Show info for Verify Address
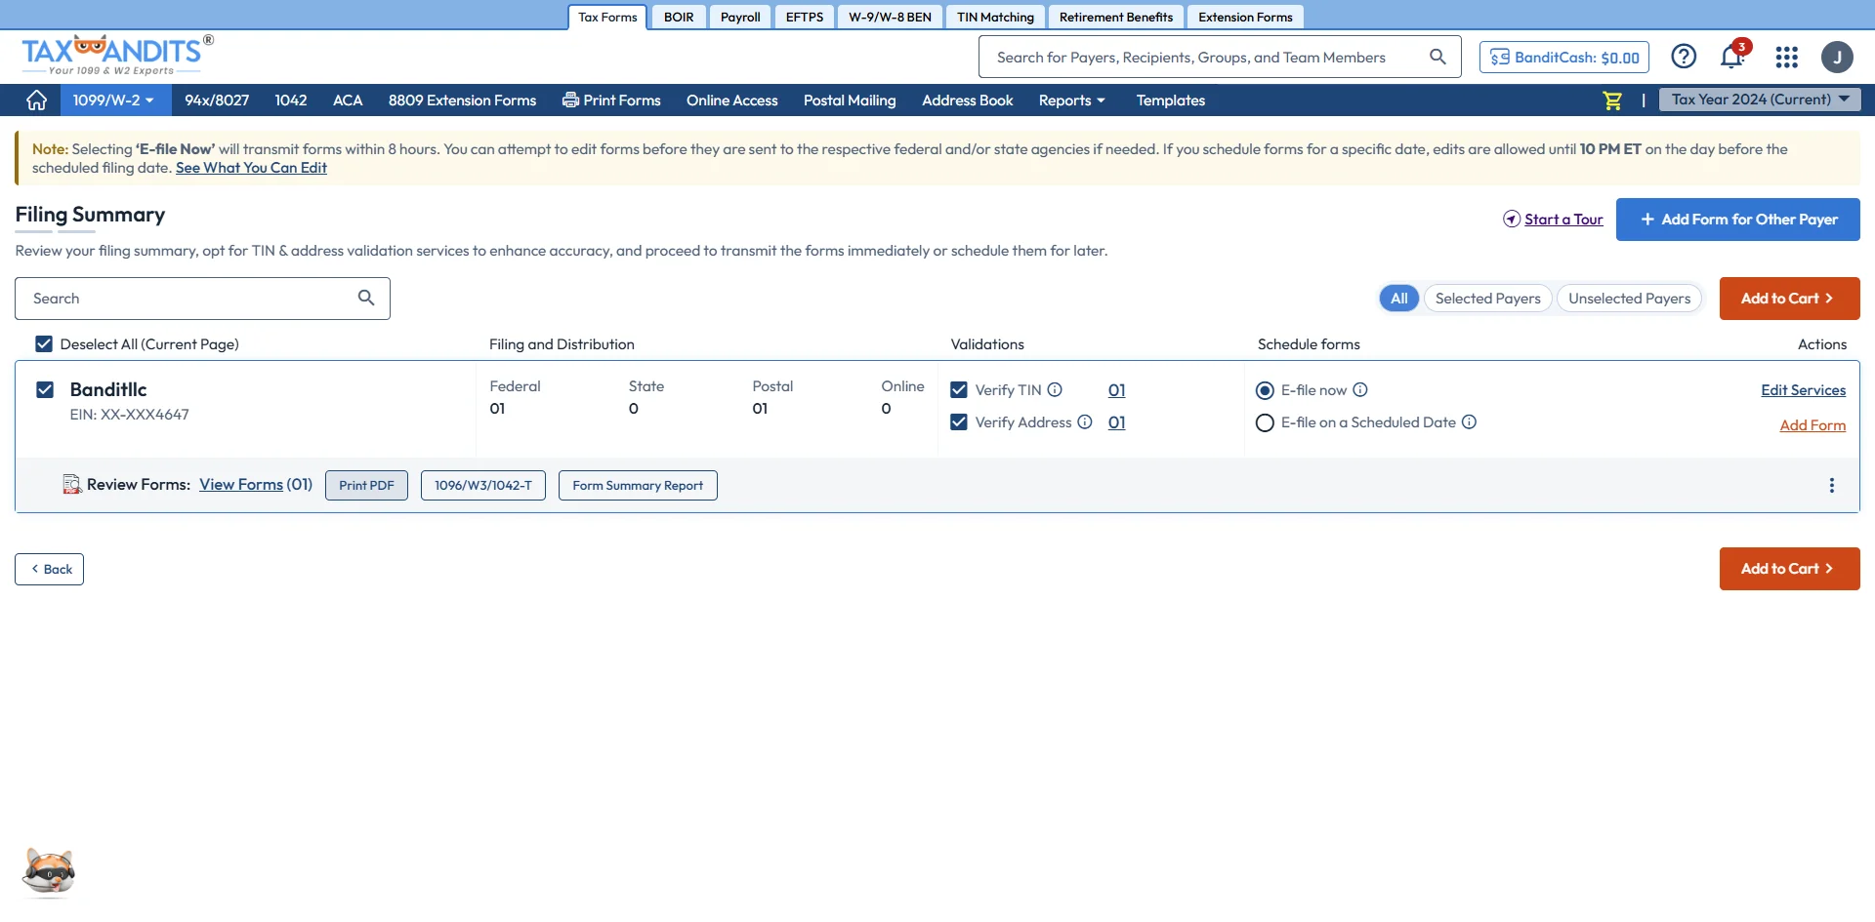Viewport: 1875px width, 922px height. (1084, 421)
